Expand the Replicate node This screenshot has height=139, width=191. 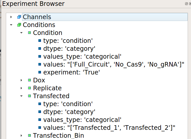coord(21,88)
